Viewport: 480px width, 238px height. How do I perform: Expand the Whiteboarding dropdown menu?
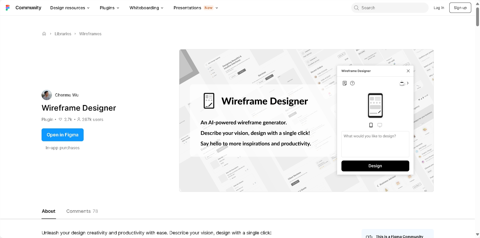146,8
